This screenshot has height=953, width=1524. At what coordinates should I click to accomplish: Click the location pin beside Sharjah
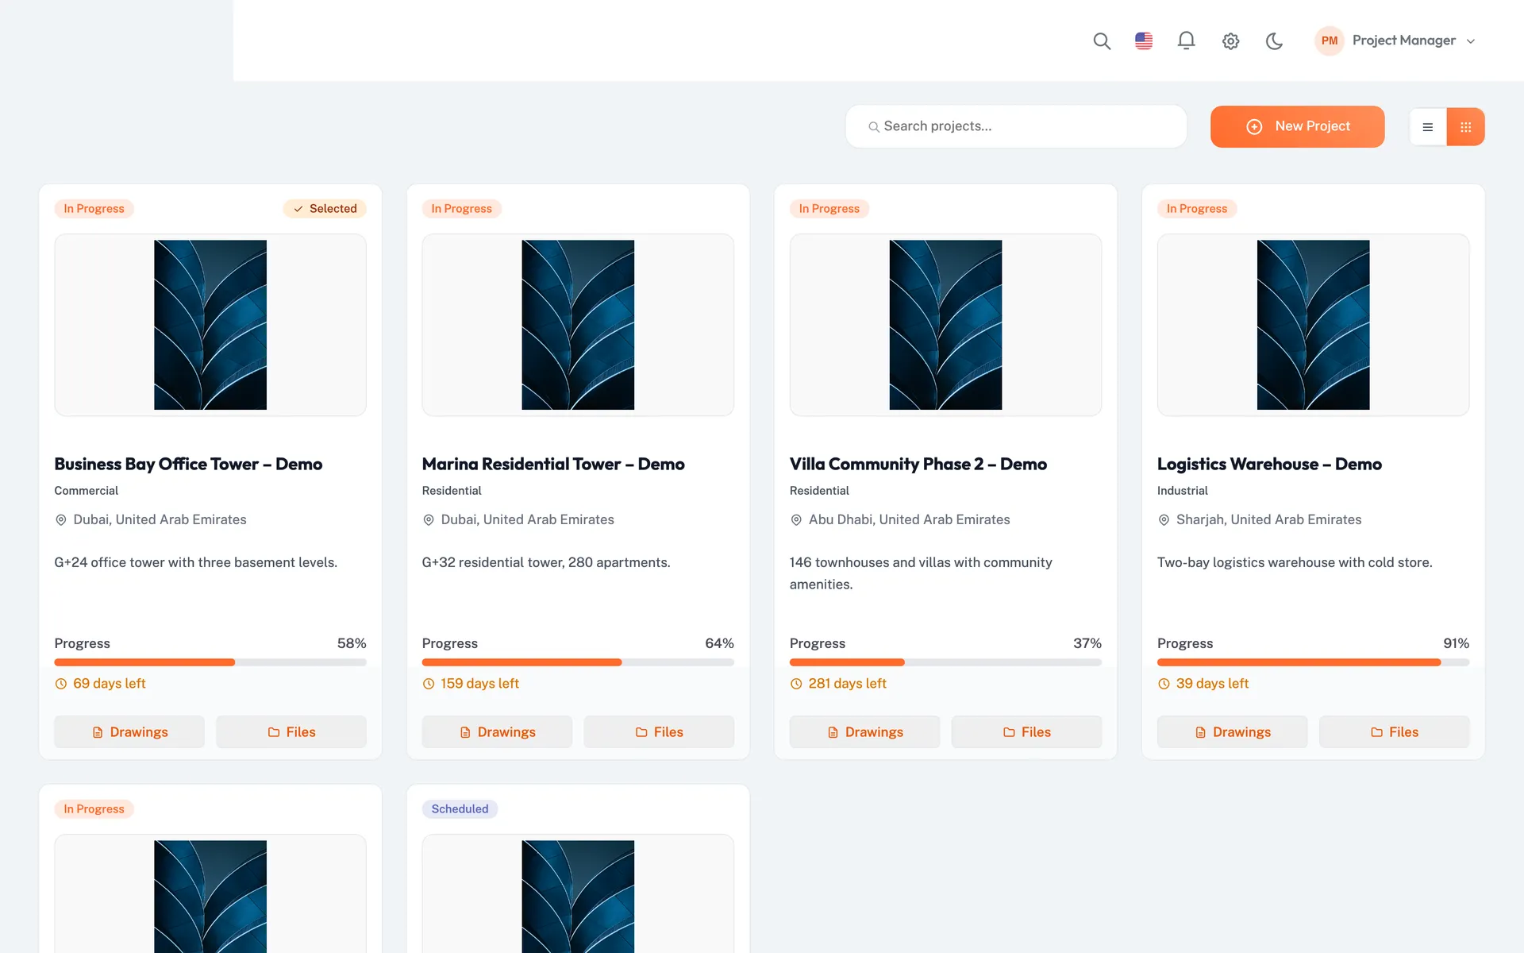pos(1164,519)
